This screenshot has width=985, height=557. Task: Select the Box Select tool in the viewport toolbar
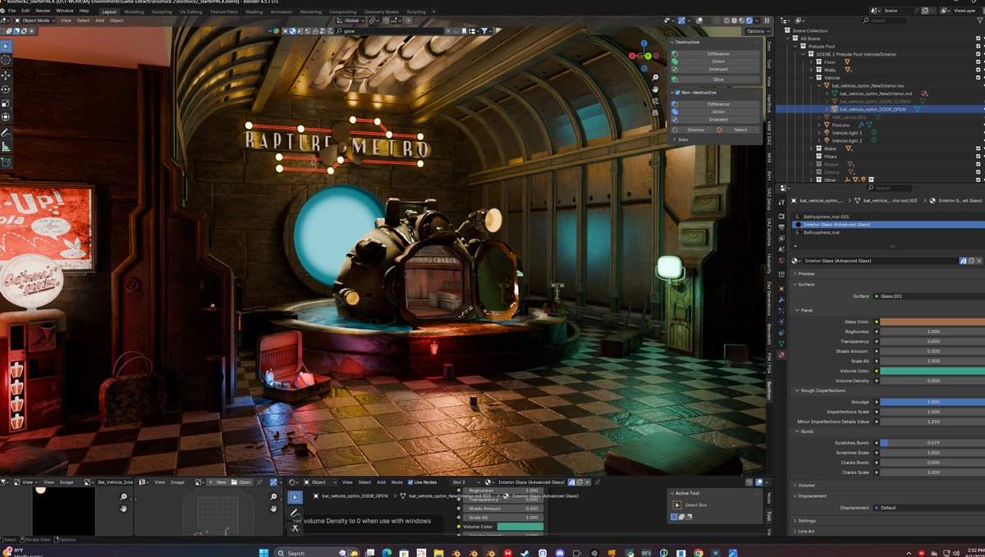[x=6, y=46]
